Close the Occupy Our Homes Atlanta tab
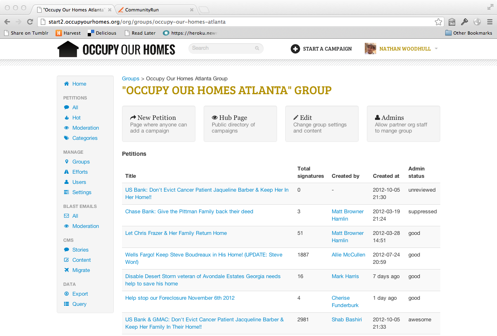The height and width of the screenshot is (336, 497). tap(110, 10)
